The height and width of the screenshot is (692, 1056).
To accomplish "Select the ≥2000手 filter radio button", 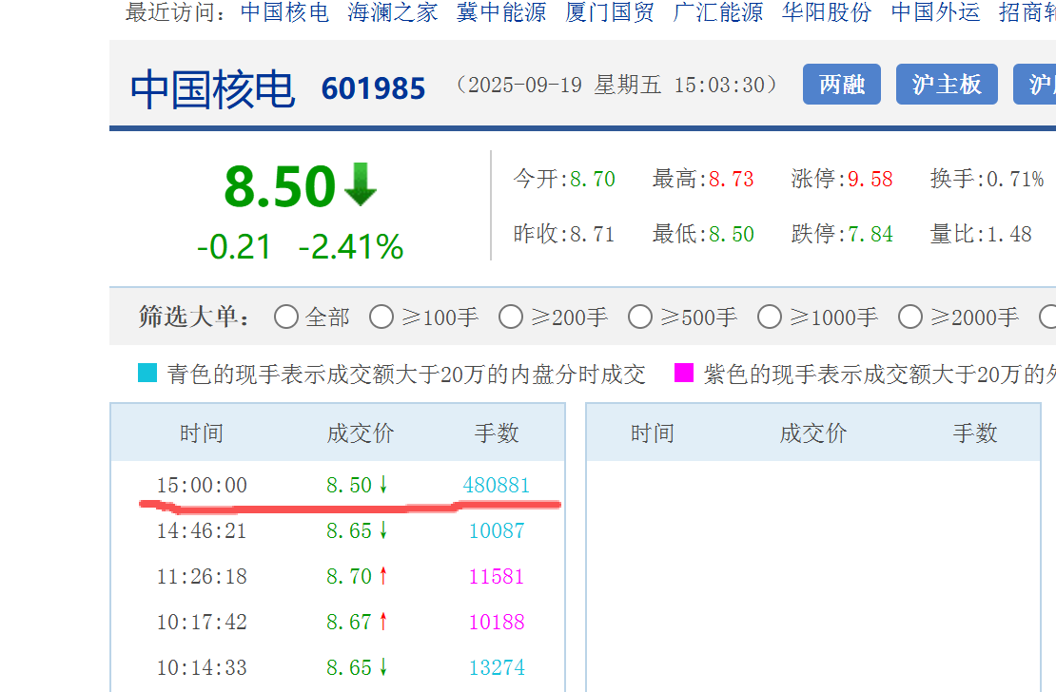I will click(x=909, y=317).
